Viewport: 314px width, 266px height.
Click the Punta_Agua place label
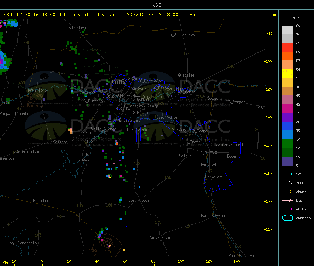[159, 237]
